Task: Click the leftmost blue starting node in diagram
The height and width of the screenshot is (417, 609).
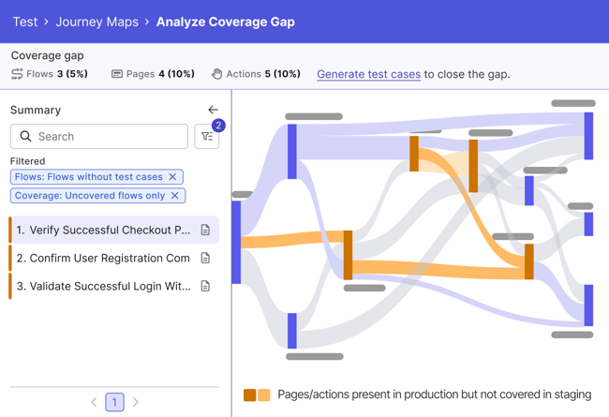Action: coord(236,242)
